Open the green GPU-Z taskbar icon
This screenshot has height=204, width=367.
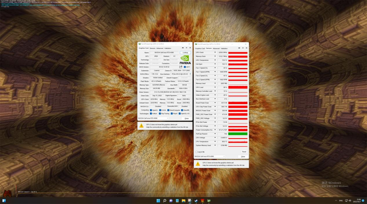[209, 201]
